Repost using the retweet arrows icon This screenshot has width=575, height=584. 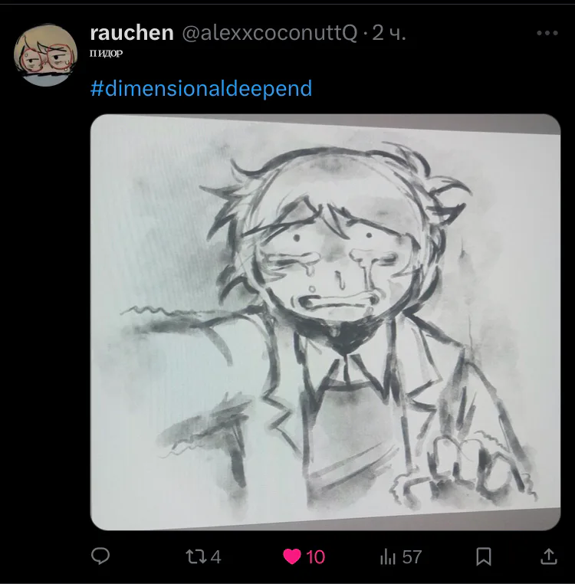[x=195, y=557]
